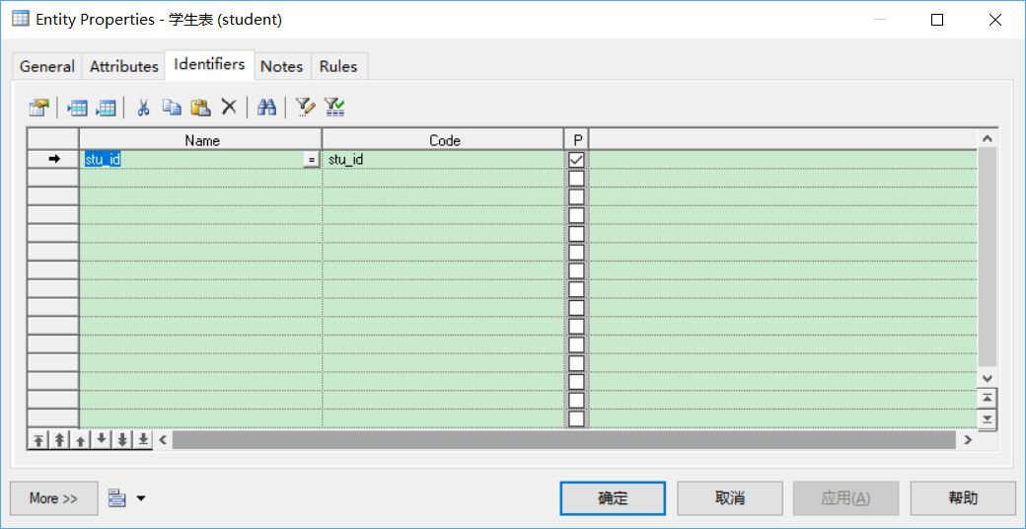1026x529 pixels.
Task: Move the row down one line
Action: (x=101, y=440)
